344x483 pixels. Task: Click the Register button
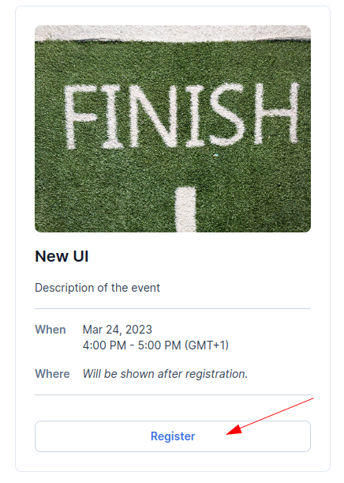coord(173,436)
